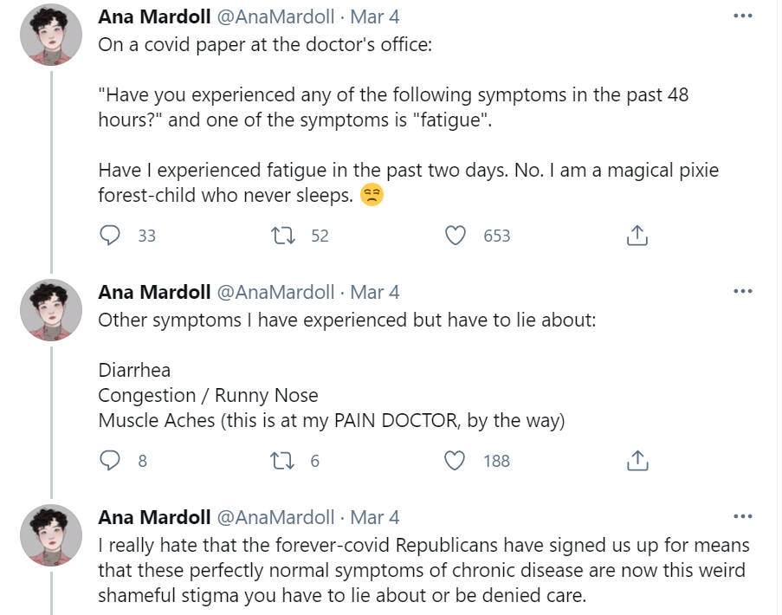Share the PAIN DOCTOR tweet
Screen dimensions: 782x615
[x=637, y=461]
